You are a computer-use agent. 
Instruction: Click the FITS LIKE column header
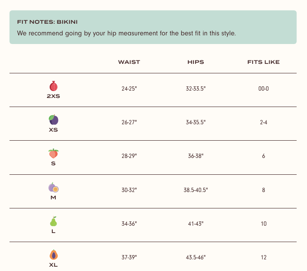point(263,62)
